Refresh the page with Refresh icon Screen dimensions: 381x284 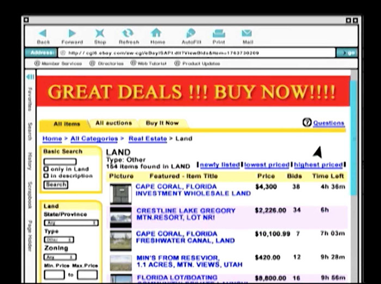(x=128, y=33)
